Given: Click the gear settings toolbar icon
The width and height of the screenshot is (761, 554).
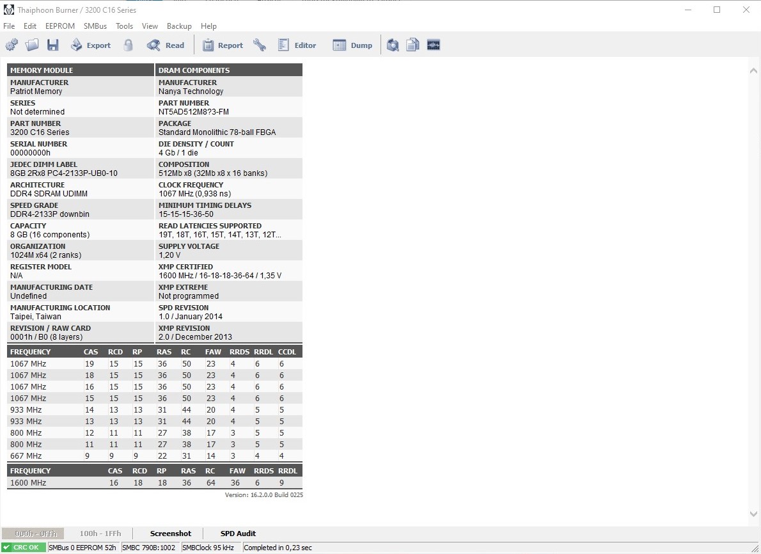Looking at the screenshot, I should pyautogui.click(x=12, y=45).
